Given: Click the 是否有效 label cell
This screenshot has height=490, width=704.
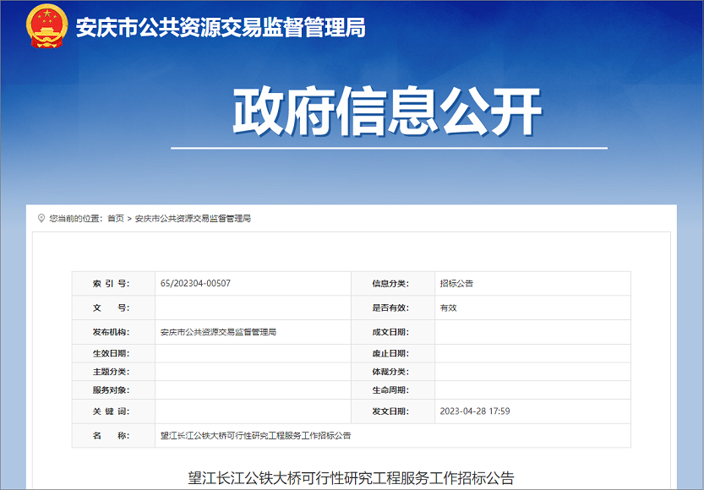Looking at the screenshot, I should (390, 308).
